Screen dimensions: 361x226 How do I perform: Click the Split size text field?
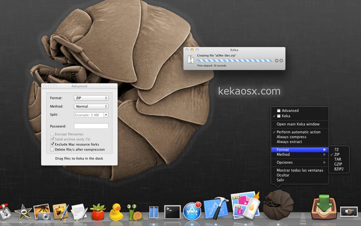click(x=89, y=115)
